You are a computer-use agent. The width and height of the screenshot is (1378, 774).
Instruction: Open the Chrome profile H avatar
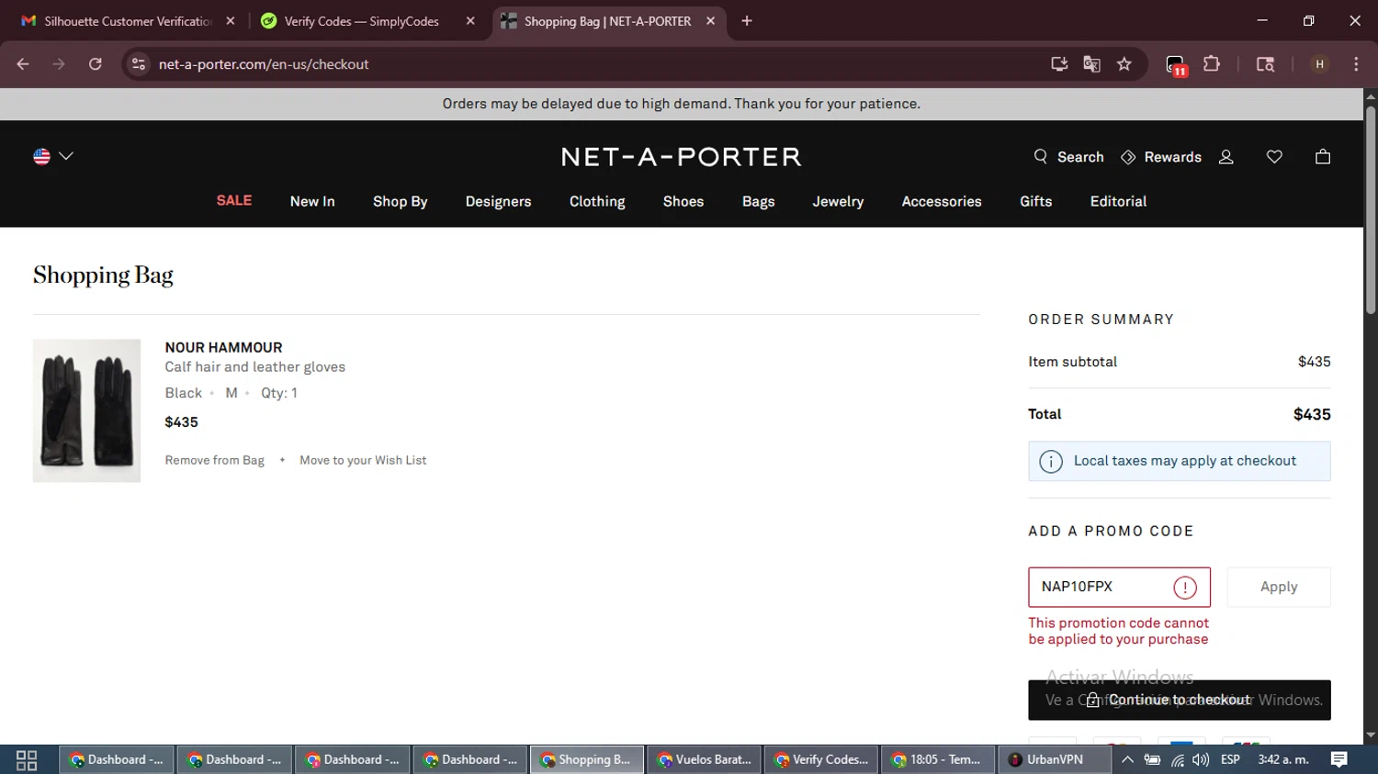pyautogui.click(x=1320, y=64)
